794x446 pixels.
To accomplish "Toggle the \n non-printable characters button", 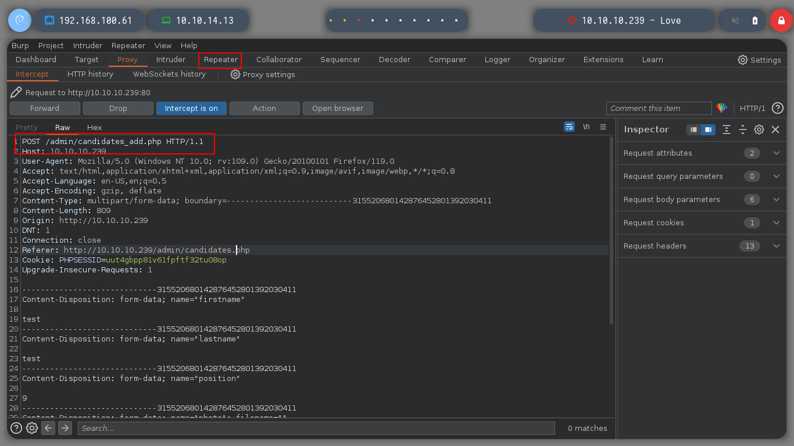I will pos(586,127).
